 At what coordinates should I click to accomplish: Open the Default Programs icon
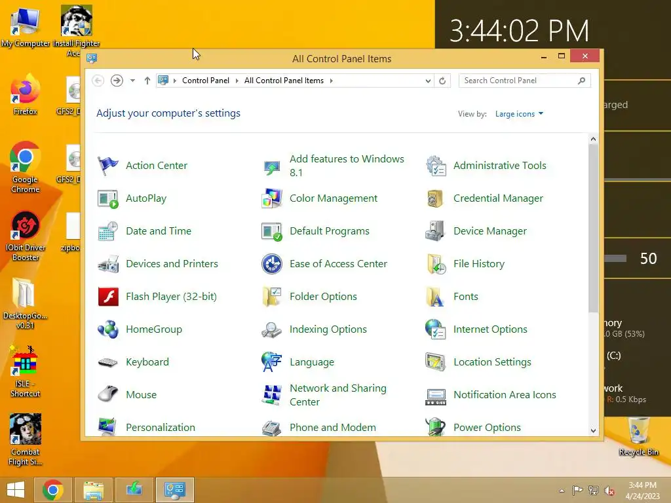(x=272, y=231)
